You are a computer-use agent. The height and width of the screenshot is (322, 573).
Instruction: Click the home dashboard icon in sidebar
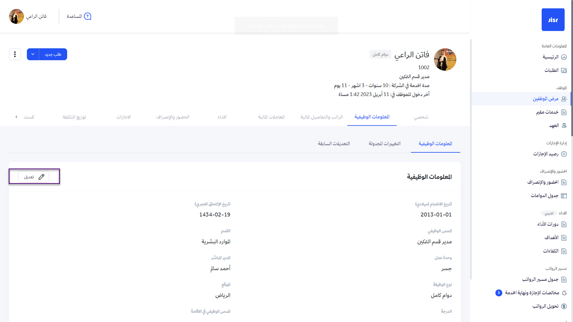point(564,57)
